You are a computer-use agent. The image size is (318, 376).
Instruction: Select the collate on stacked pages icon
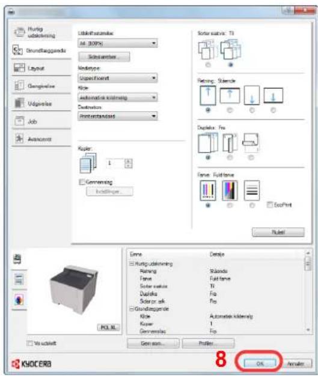[x=231, y=50]
